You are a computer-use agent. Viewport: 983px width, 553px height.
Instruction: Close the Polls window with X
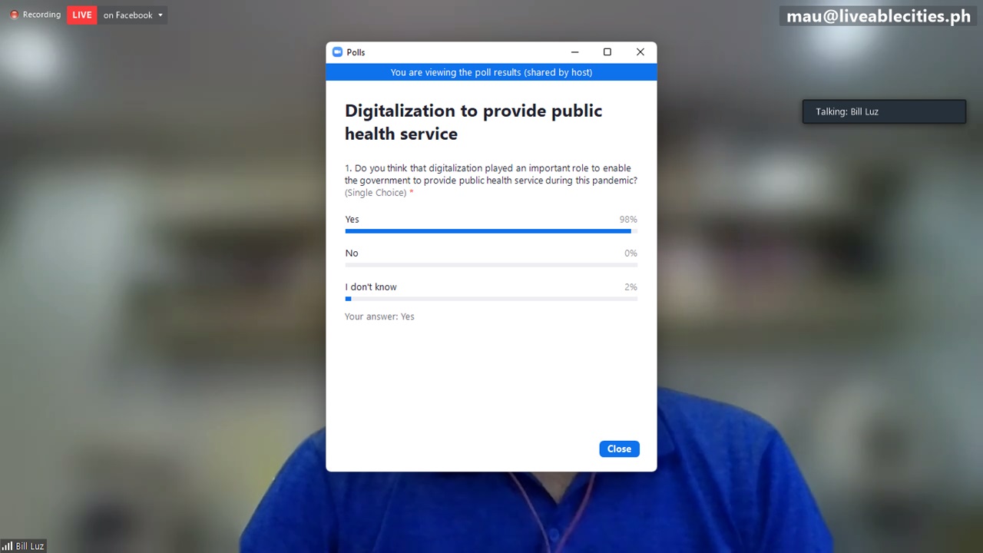click(x=640, y=52)
